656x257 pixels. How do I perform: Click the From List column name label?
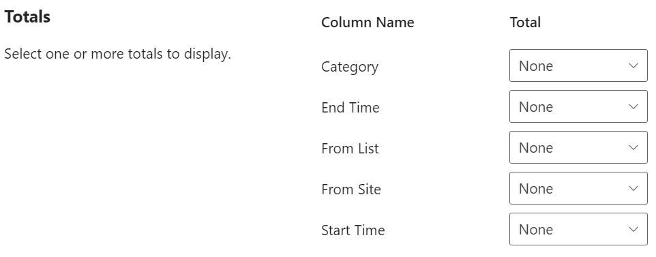point(350,149)
